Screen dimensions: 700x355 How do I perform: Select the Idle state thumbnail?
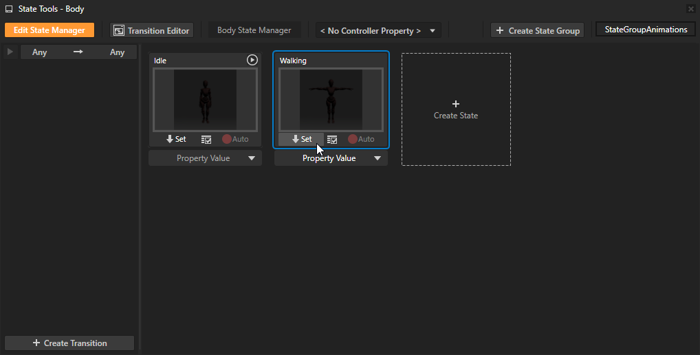point(205,100)
